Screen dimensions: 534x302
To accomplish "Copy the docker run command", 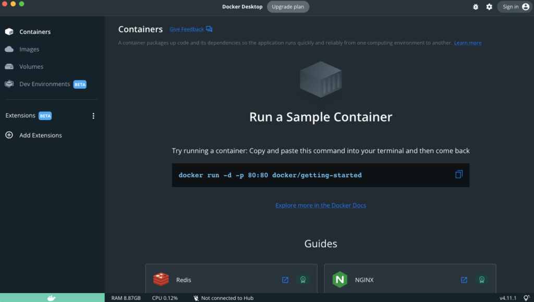I will (x=458, y=175).
